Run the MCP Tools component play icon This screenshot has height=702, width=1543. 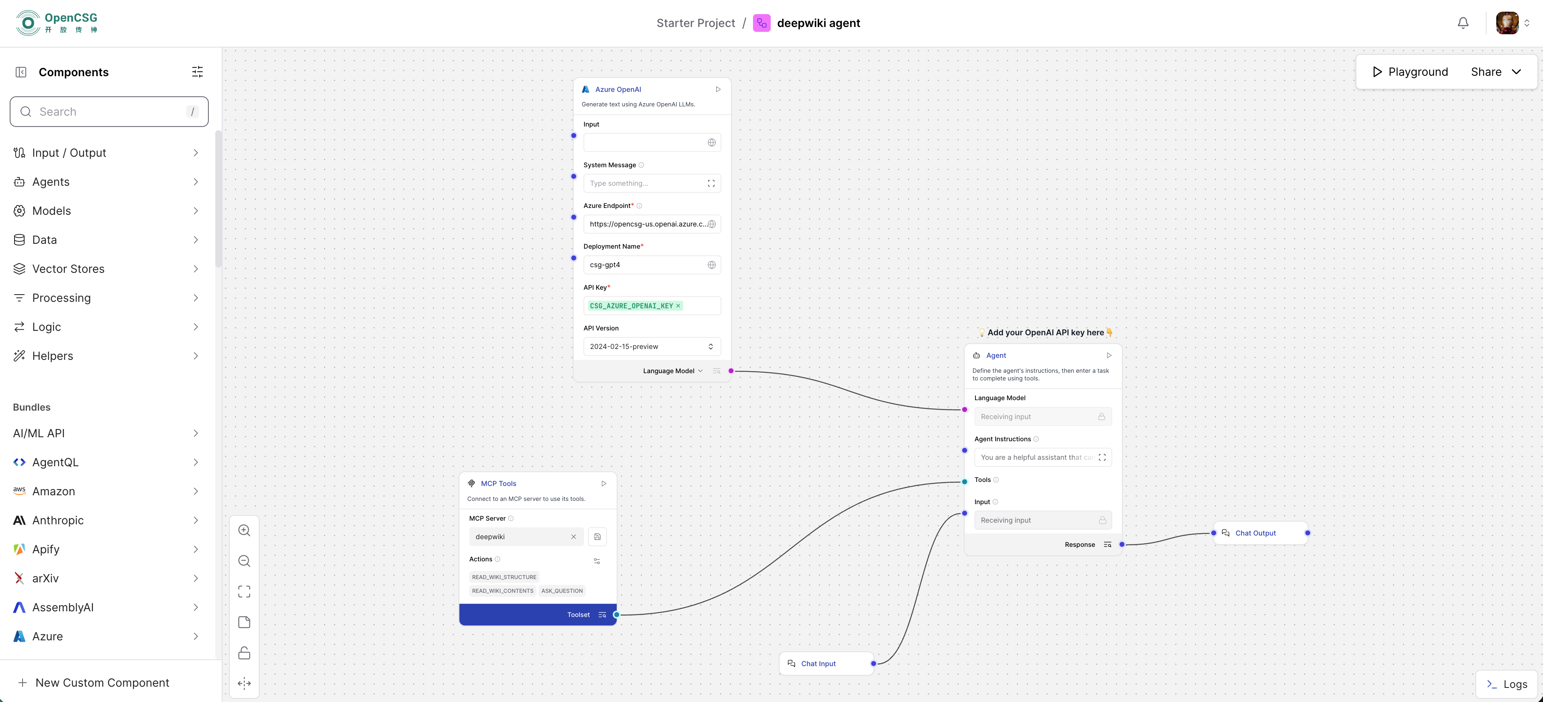[604, 483]
